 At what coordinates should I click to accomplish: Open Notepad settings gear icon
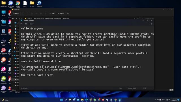pos(152,24)
